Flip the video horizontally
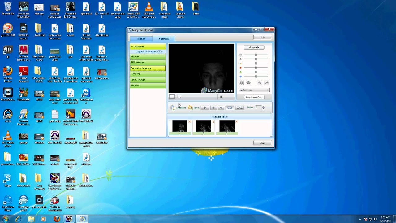 point(241,83)
